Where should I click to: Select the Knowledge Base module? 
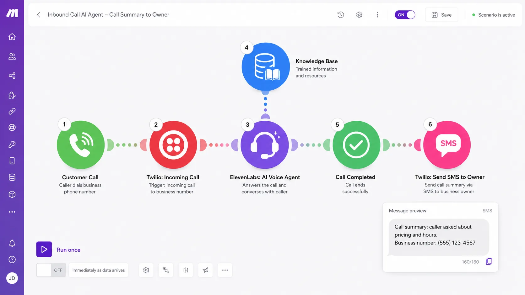tap(266, 66)
